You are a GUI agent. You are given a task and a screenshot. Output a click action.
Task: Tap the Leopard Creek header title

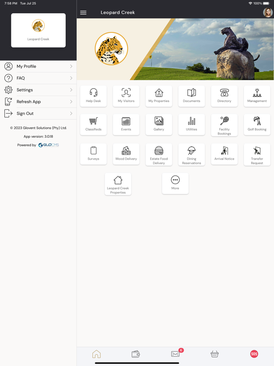pos(117,12)
